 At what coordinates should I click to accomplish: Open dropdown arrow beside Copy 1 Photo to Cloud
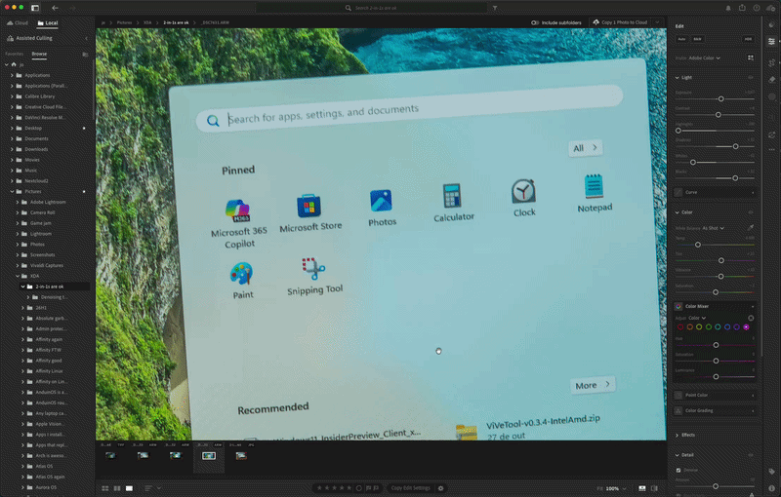tap(657, 22)
